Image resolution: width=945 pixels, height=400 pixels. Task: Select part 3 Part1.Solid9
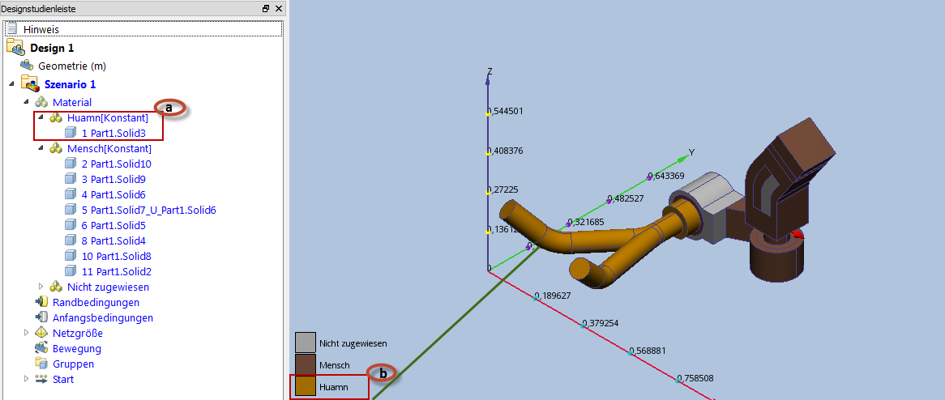click(x=114, y=179)
